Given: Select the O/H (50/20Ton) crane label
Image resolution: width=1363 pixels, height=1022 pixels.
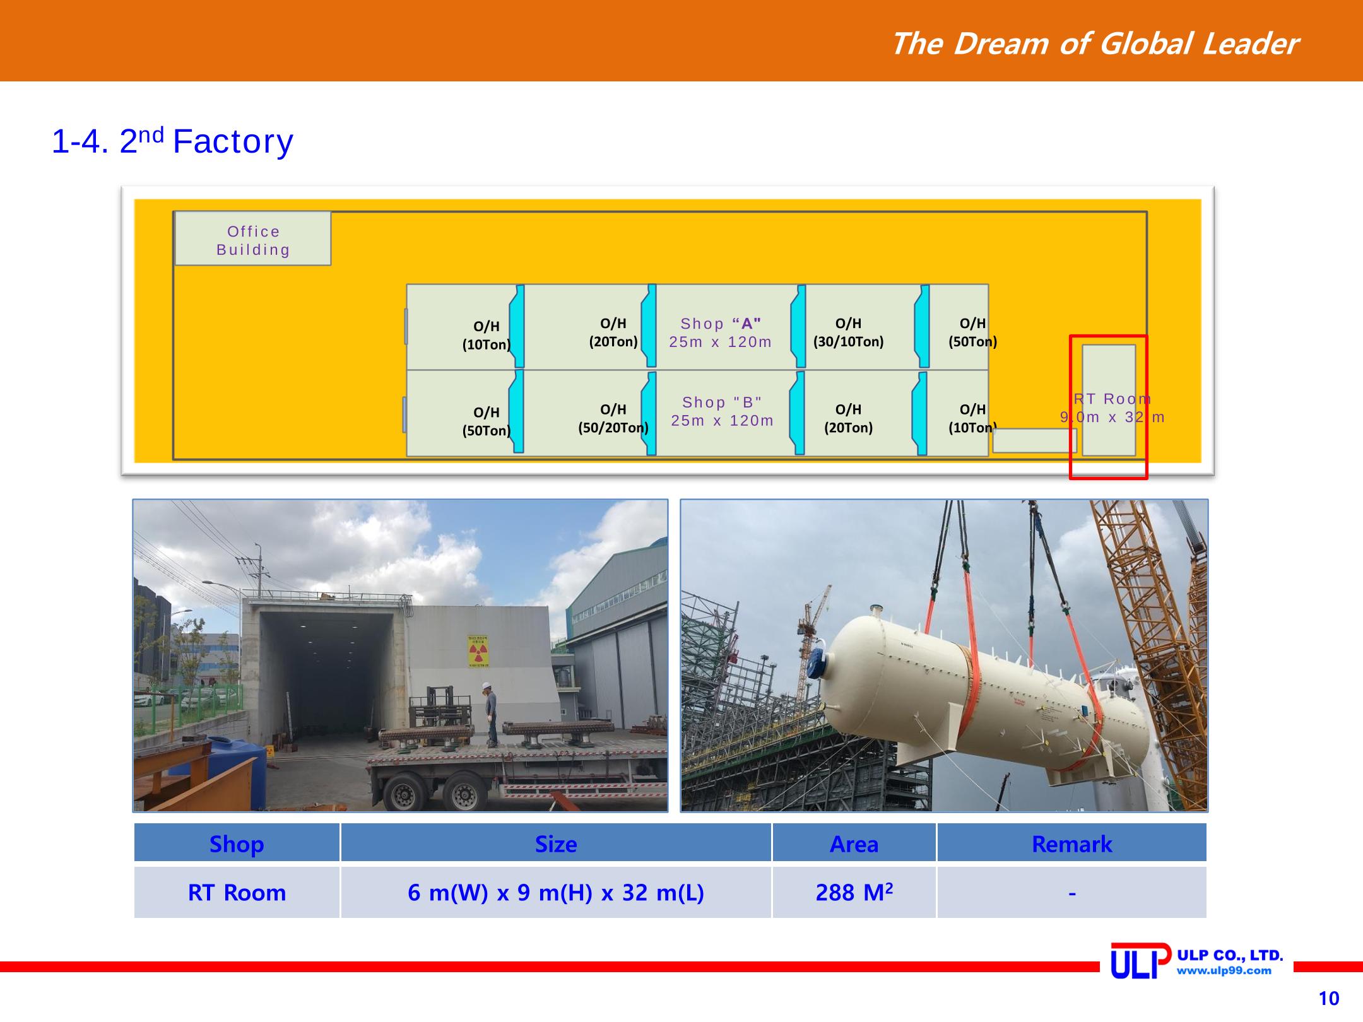Looking at the screenshot, I should tap(613, 419).
